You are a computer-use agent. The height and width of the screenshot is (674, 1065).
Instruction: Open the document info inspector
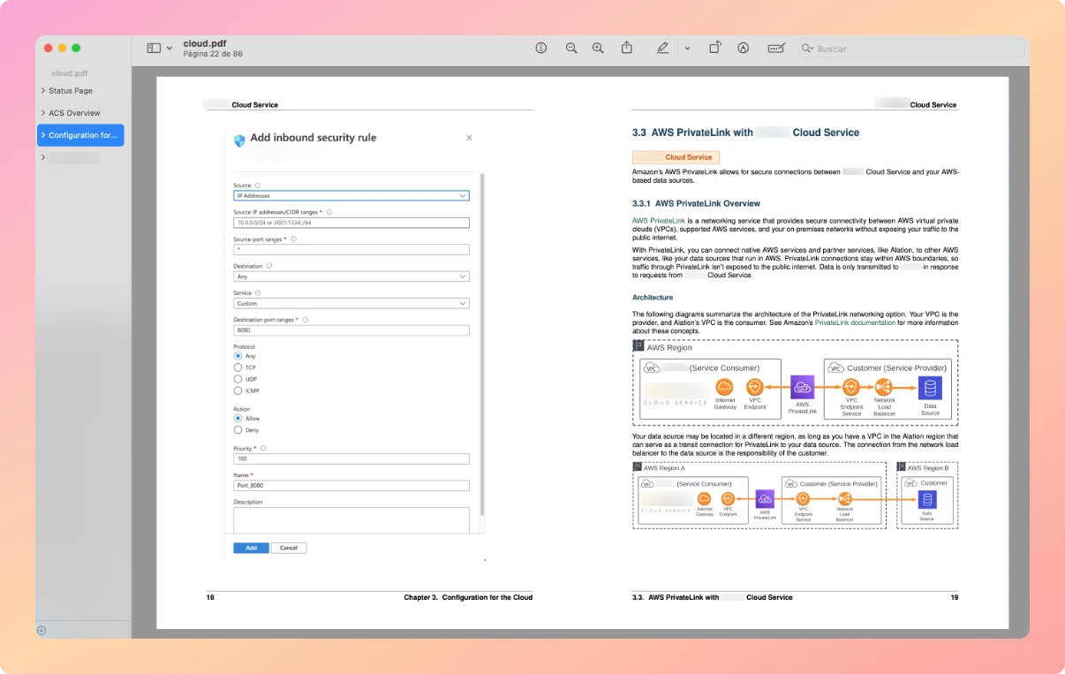pos(540,48)
